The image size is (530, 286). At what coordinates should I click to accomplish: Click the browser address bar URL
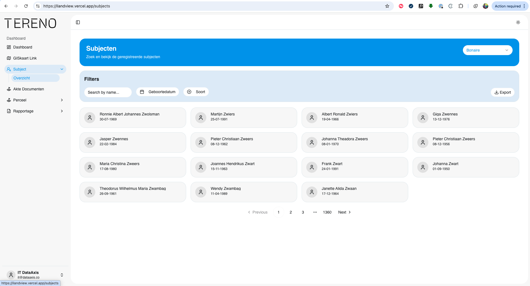77,6
